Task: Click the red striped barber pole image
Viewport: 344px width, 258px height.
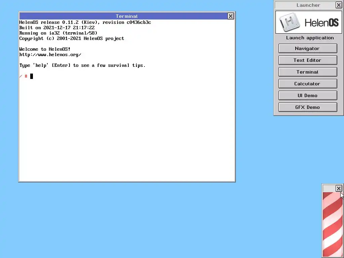Action: 333,224
